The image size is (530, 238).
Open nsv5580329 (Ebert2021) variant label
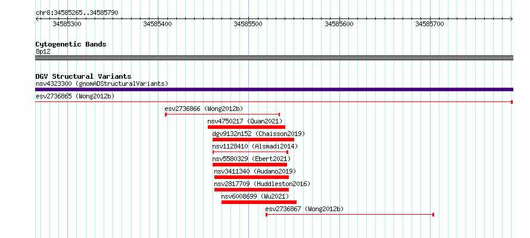click(251, 159)
